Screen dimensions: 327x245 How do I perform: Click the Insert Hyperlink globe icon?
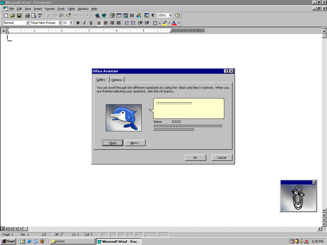[x=98, y=16]
